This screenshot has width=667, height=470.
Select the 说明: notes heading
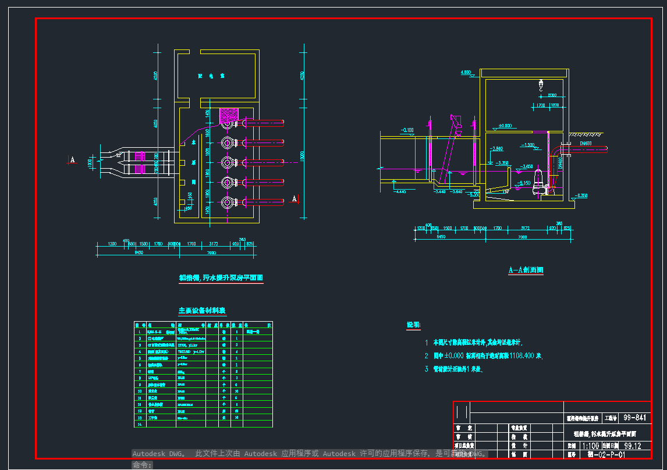pyautogui.click(x=413, y=325)
